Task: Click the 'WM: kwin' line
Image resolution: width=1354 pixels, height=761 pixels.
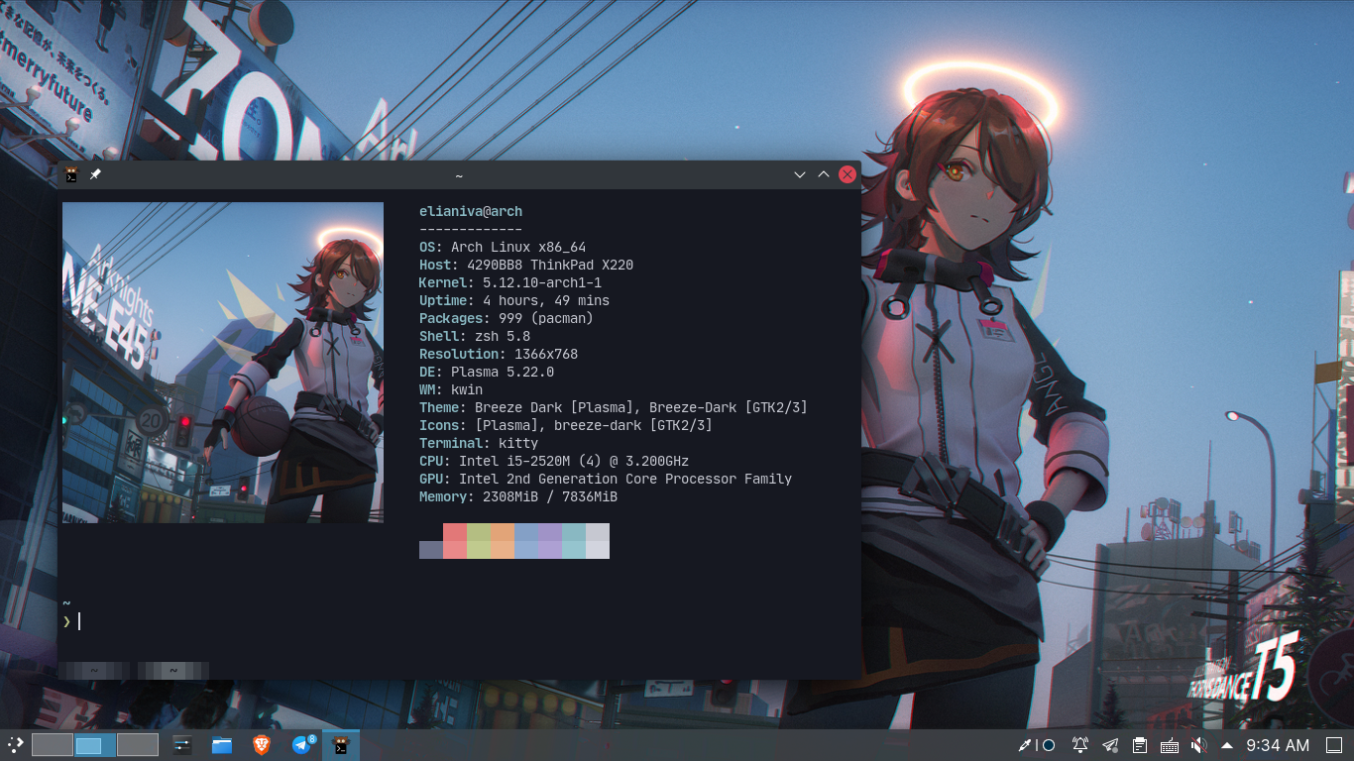Action: [x=451, y=389]
